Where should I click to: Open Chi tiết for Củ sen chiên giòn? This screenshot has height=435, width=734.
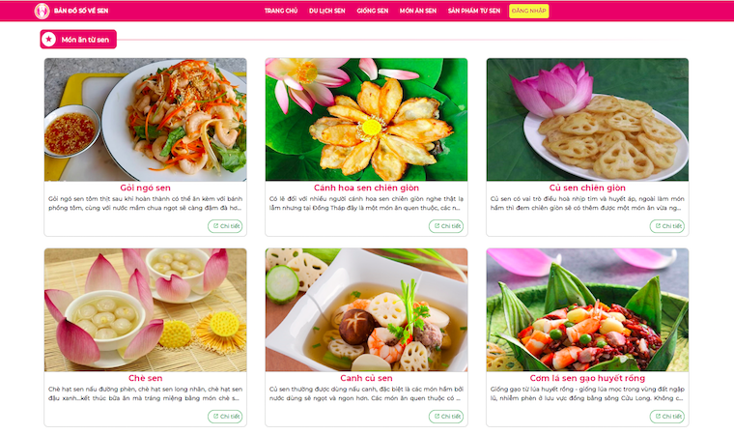[x=667, y=226]
